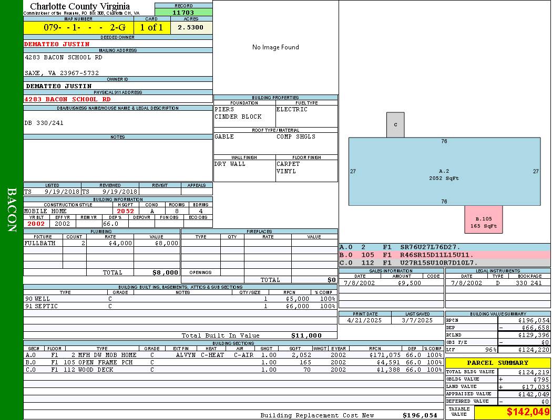The image size is (552, 420).
Task: Click the vertical BACON label on green sidebar
Action: click(12, 210)
